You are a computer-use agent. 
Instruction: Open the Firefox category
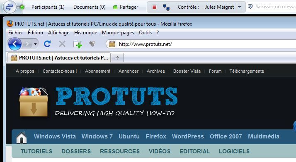[156, 136]
